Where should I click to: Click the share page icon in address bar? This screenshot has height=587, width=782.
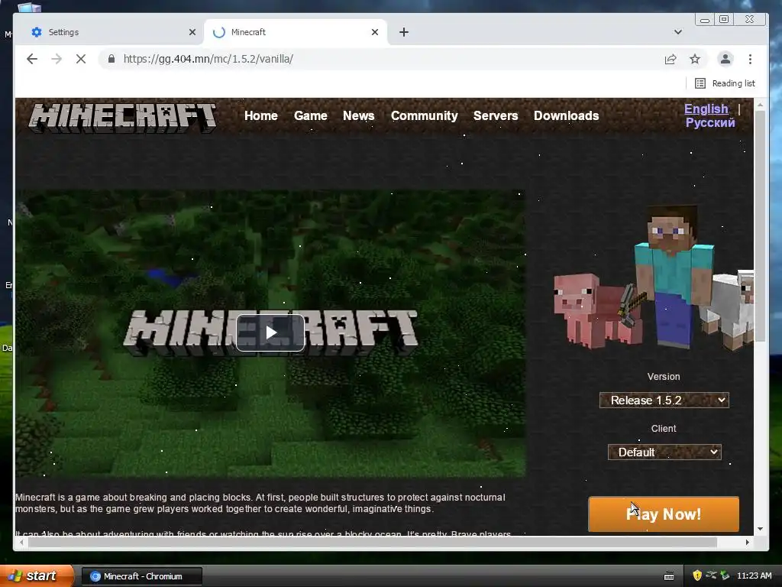click(671, 59)
